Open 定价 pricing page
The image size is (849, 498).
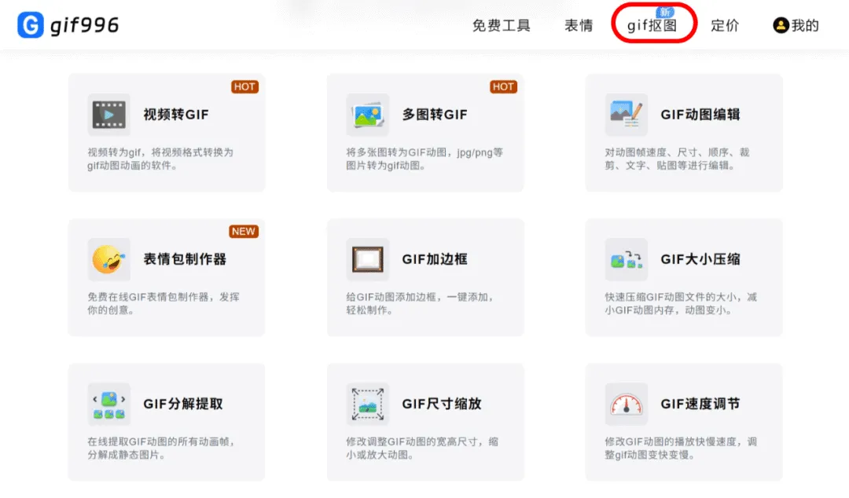tap(725, 25)
